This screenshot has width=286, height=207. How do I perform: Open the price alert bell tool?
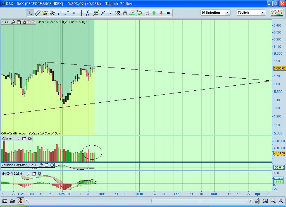click(44, 13)
